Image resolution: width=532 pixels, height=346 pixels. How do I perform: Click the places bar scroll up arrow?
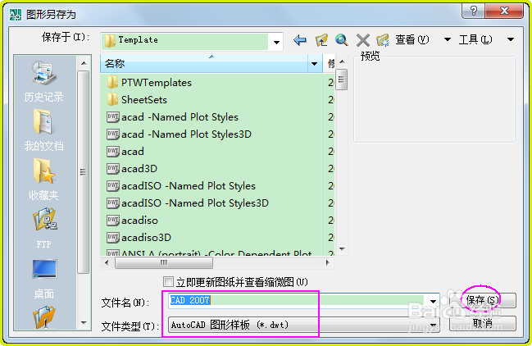[84, 63]
